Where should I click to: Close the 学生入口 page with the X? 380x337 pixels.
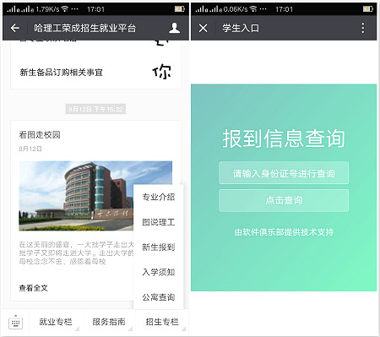[x=203, y=28]
